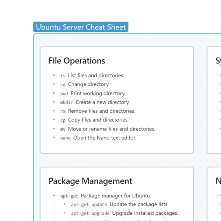The height and width of the screenshot is (221, 221).
Task: Click 'Upgrade installed packages.' text
Action: (145, 213)
